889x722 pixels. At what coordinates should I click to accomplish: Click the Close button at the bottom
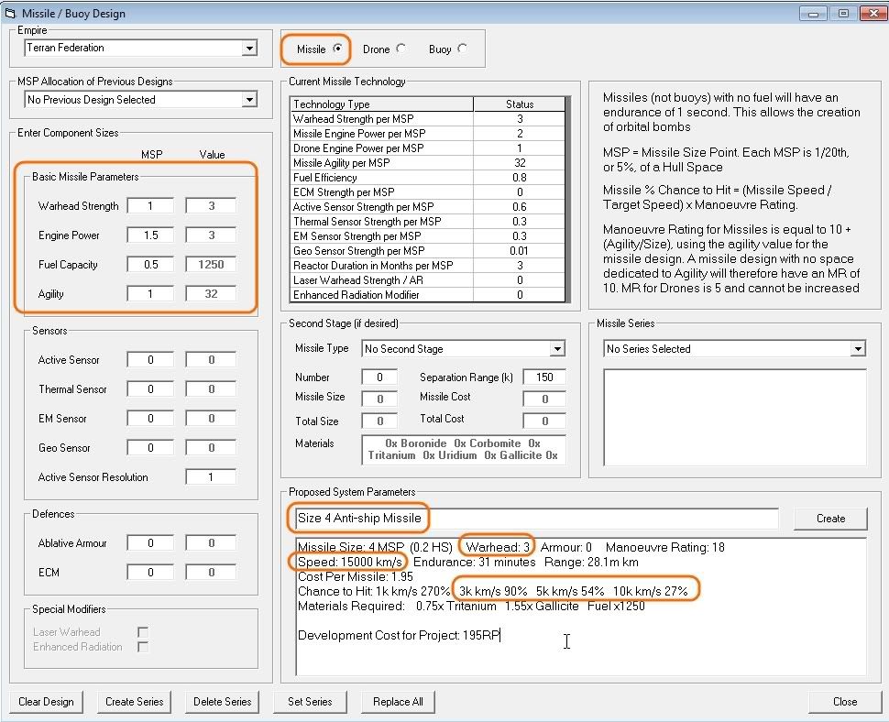[845, 702]
